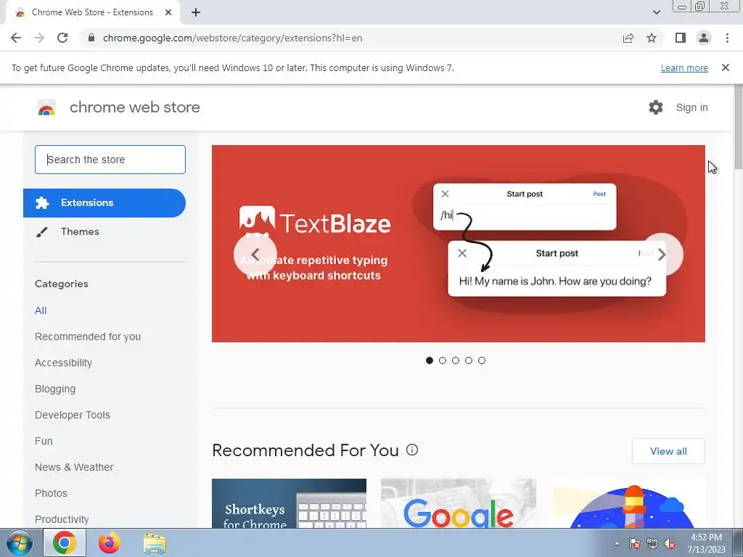Open Learn more link
This screenshot has width=743, height=557.
(684, 67)
